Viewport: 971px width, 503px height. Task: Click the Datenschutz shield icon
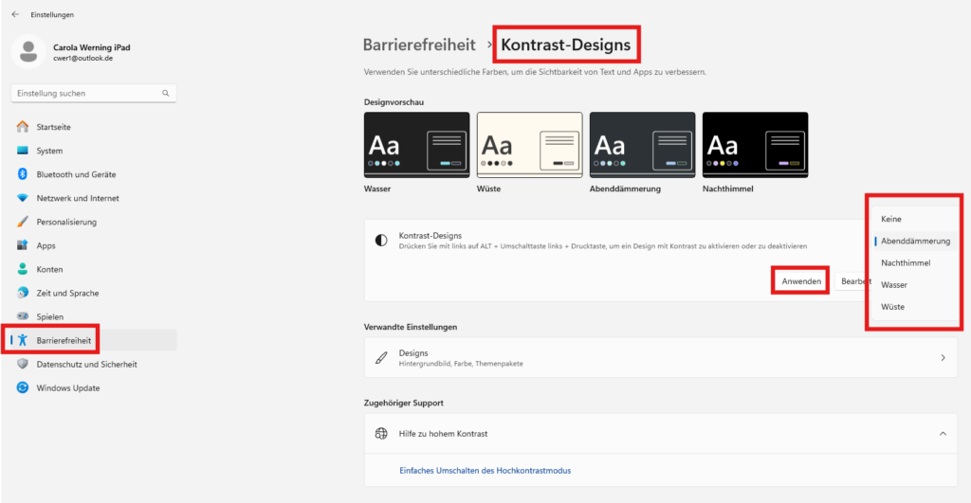(x=23, y=364)
